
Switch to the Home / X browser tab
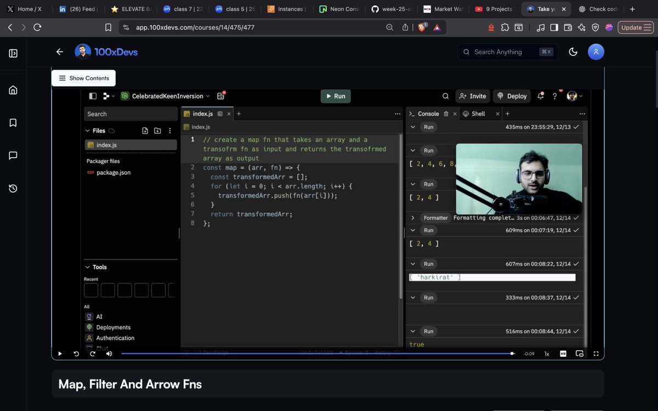coord(25,9)
